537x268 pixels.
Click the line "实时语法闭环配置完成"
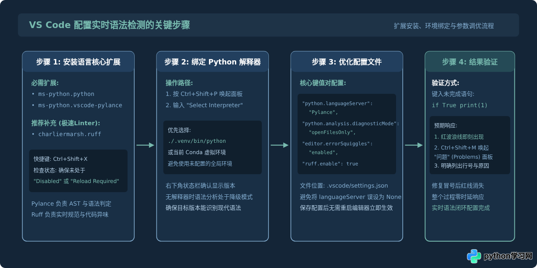click(x=461, y=208)
